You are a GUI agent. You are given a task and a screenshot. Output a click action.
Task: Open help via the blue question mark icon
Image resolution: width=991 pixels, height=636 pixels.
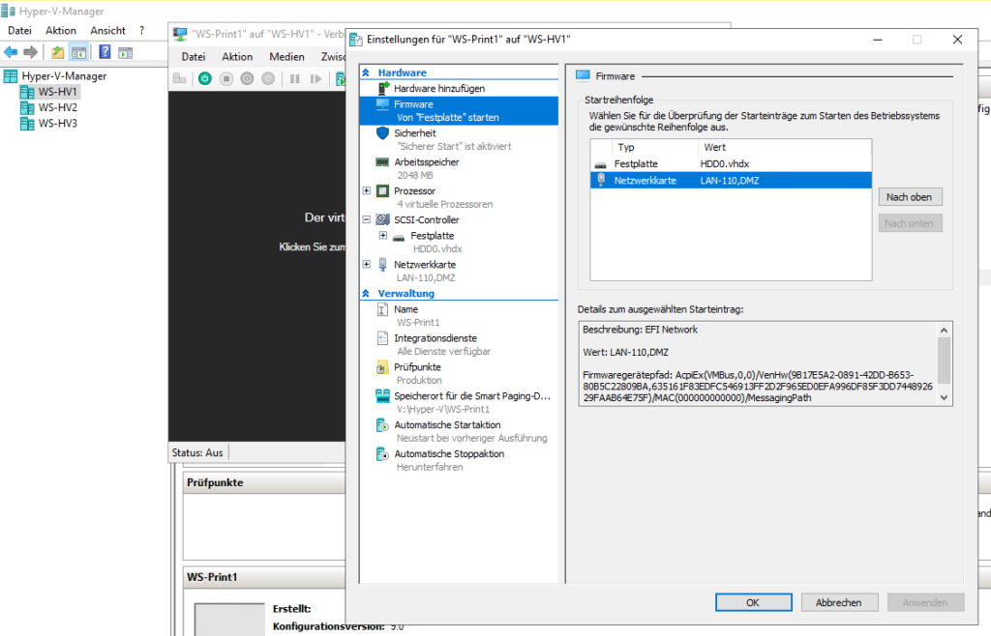pyautogui.click(x=105, y=51)
